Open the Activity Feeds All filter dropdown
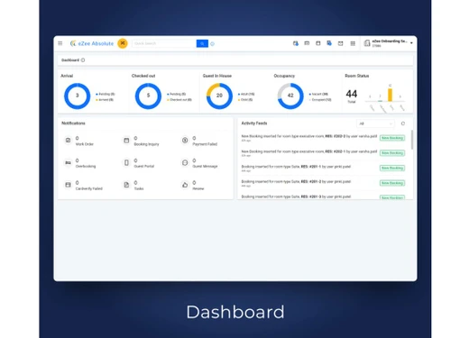451x338 pixels. 375,123
